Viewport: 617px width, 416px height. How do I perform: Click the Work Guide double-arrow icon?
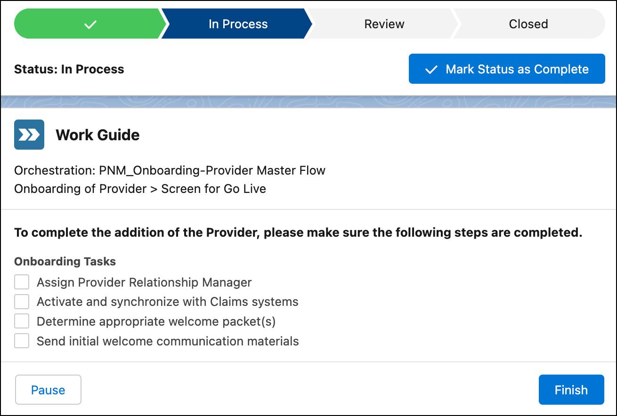coord(29,135)
